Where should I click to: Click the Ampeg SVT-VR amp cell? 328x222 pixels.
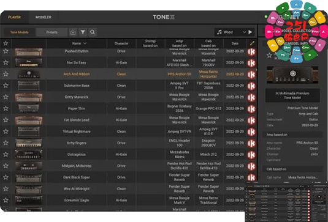[180, 131]
